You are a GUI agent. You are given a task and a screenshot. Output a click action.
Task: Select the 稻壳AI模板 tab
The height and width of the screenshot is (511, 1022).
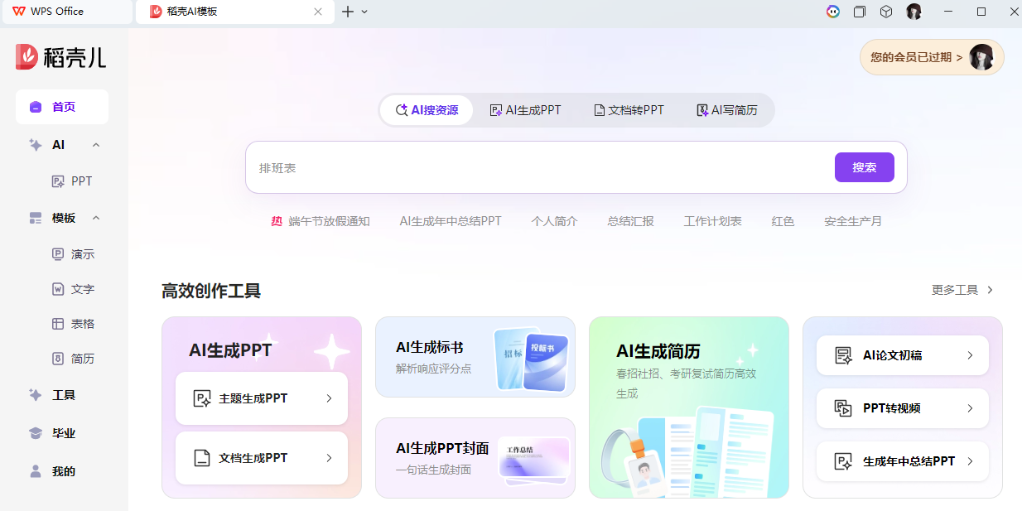235,12
